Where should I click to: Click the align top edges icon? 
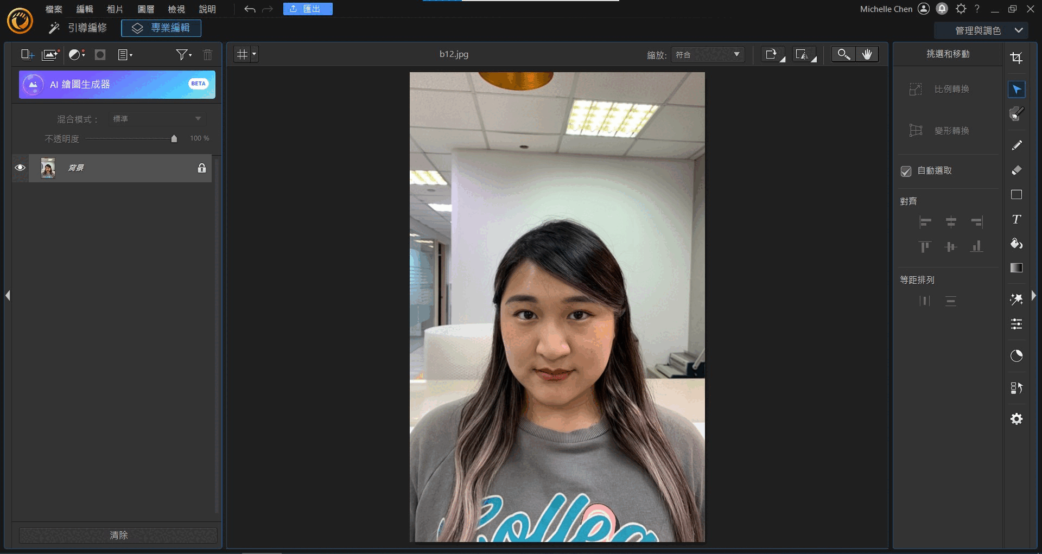[x=925, y=247]
